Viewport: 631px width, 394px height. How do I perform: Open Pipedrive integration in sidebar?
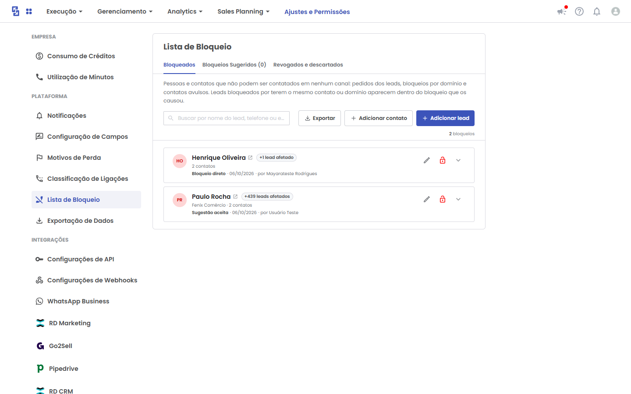[86, 369]
